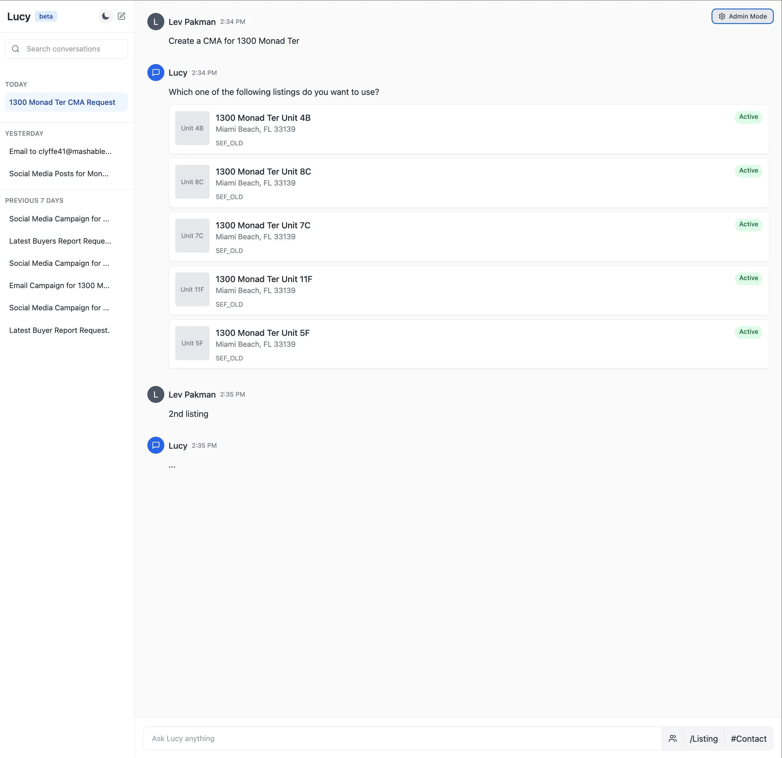Click the Unit 11F thumbnail image
This screenshot has width=782, height=758.
[192, 290]
